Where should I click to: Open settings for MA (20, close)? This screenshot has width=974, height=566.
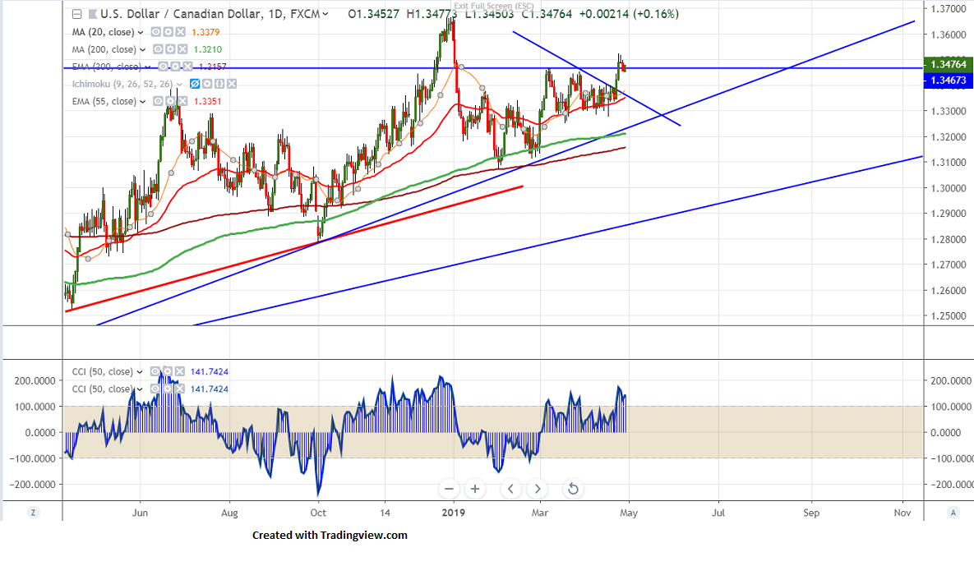(168, 32)
